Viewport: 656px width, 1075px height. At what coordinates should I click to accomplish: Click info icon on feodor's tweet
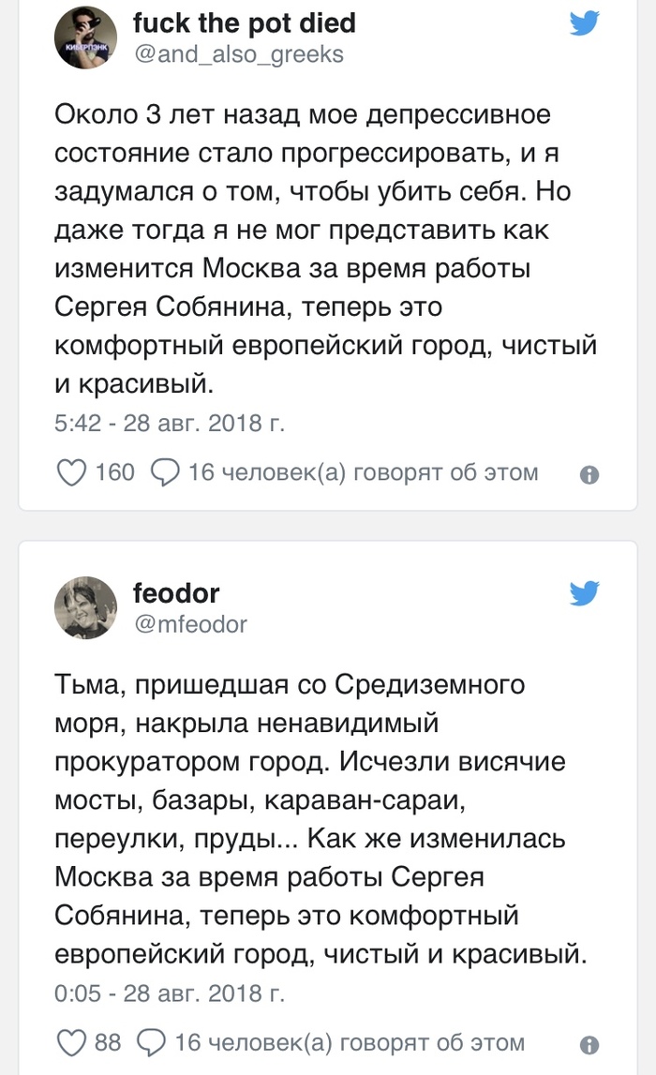click(589, 1044)
